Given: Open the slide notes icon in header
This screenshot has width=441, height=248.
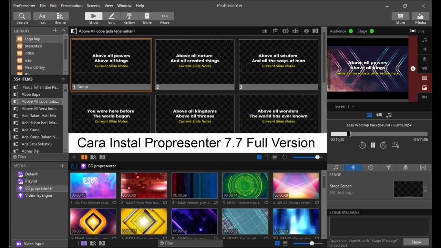Looking at the screenshot, I should click(x=276, y=31).
